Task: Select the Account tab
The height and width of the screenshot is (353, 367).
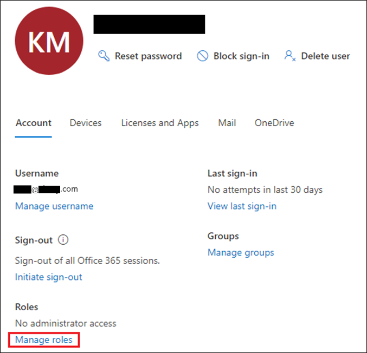Action: [34, 123]
